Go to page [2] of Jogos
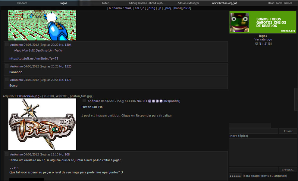 [265, 44]
